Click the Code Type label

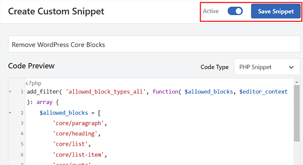coord(214,67)
